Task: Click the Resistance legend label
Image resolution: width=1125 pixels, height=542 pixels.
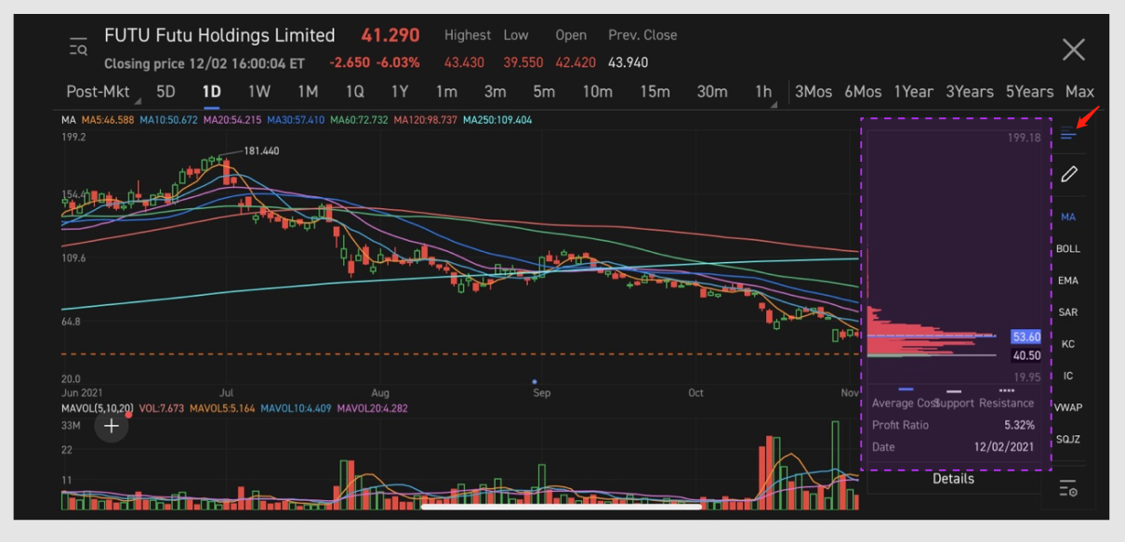Action: [1006, 403]
